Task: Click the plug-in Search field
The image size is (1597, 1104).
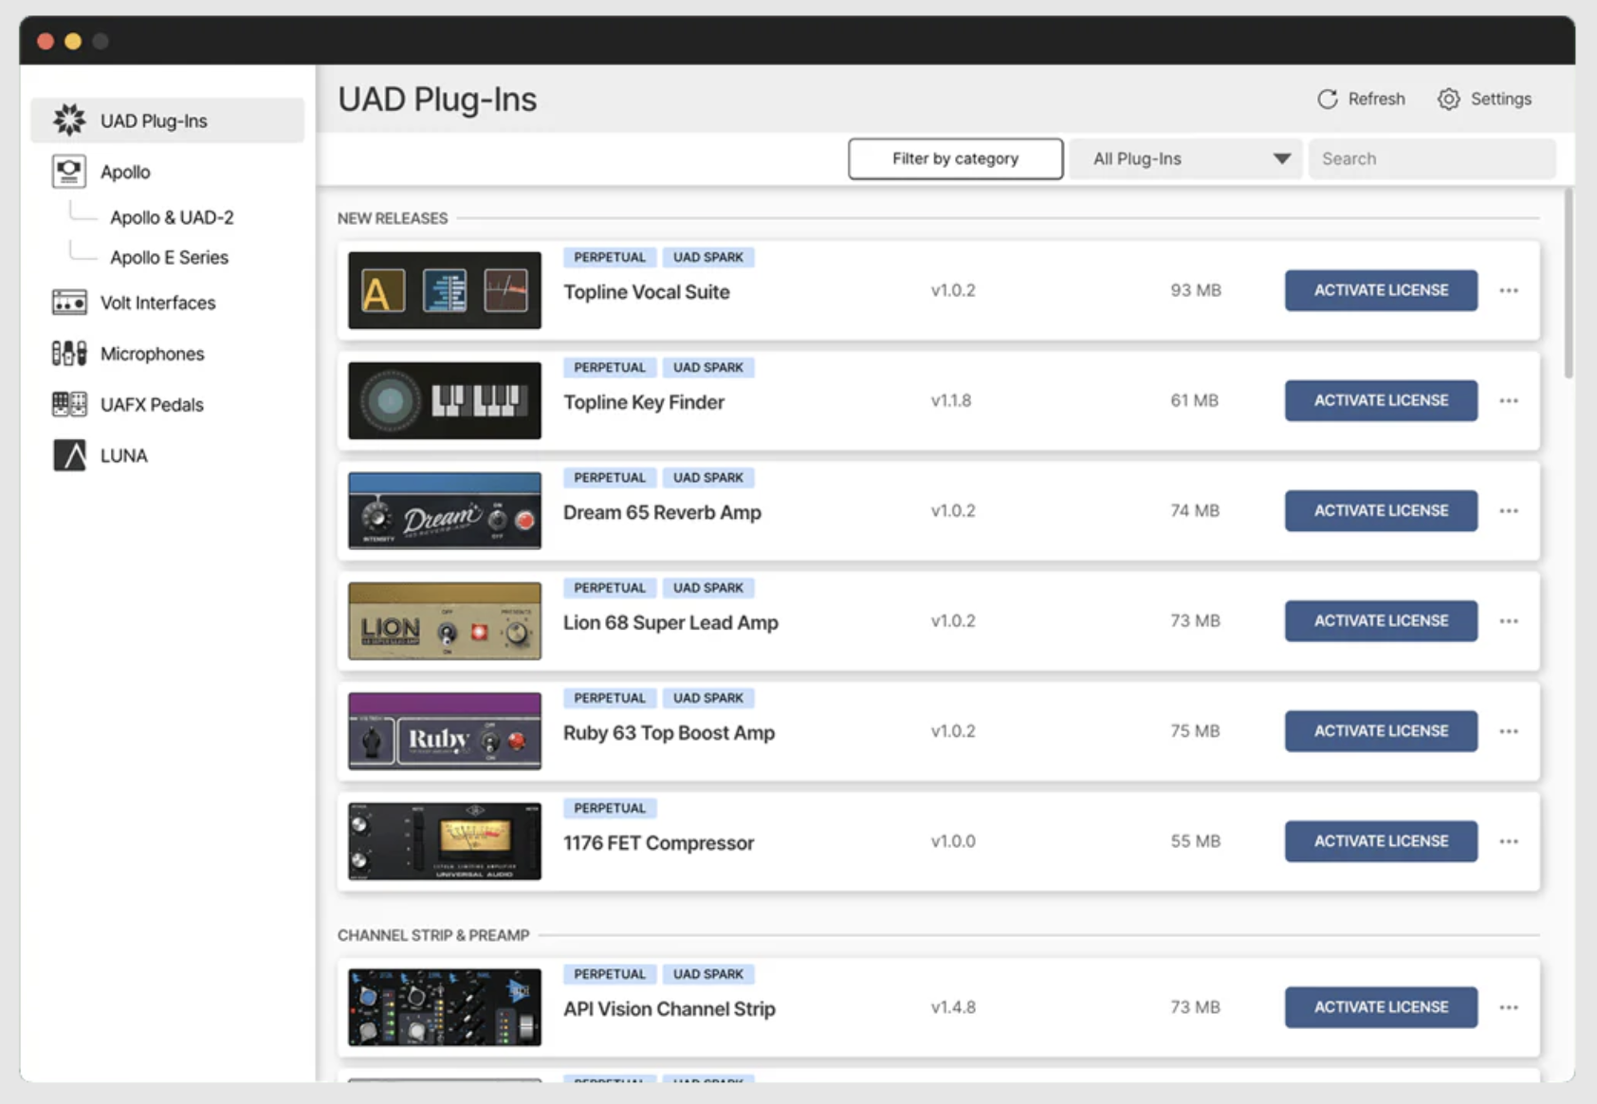Action: (x=1432, y=158)
